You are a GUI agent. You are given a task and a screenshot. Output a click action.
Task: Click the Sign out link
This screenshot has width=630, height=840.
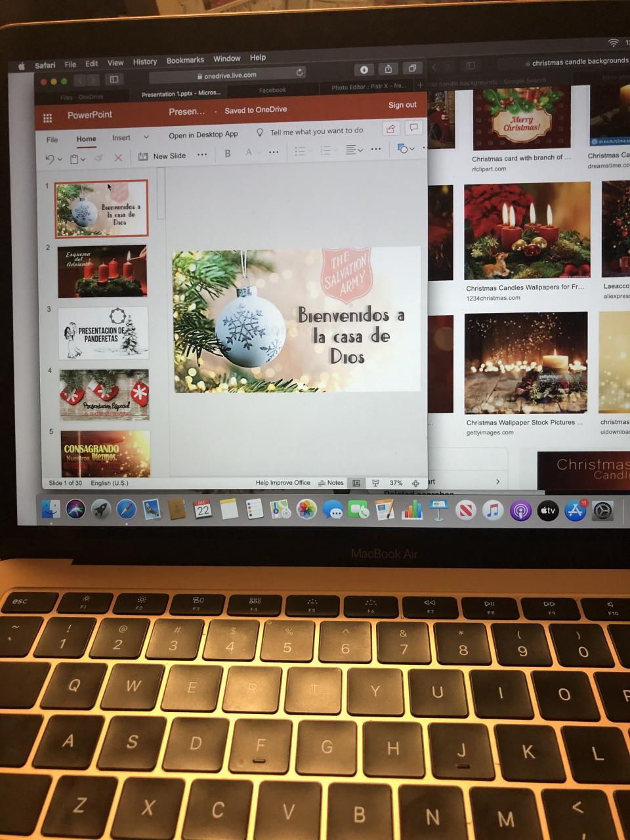402,105
